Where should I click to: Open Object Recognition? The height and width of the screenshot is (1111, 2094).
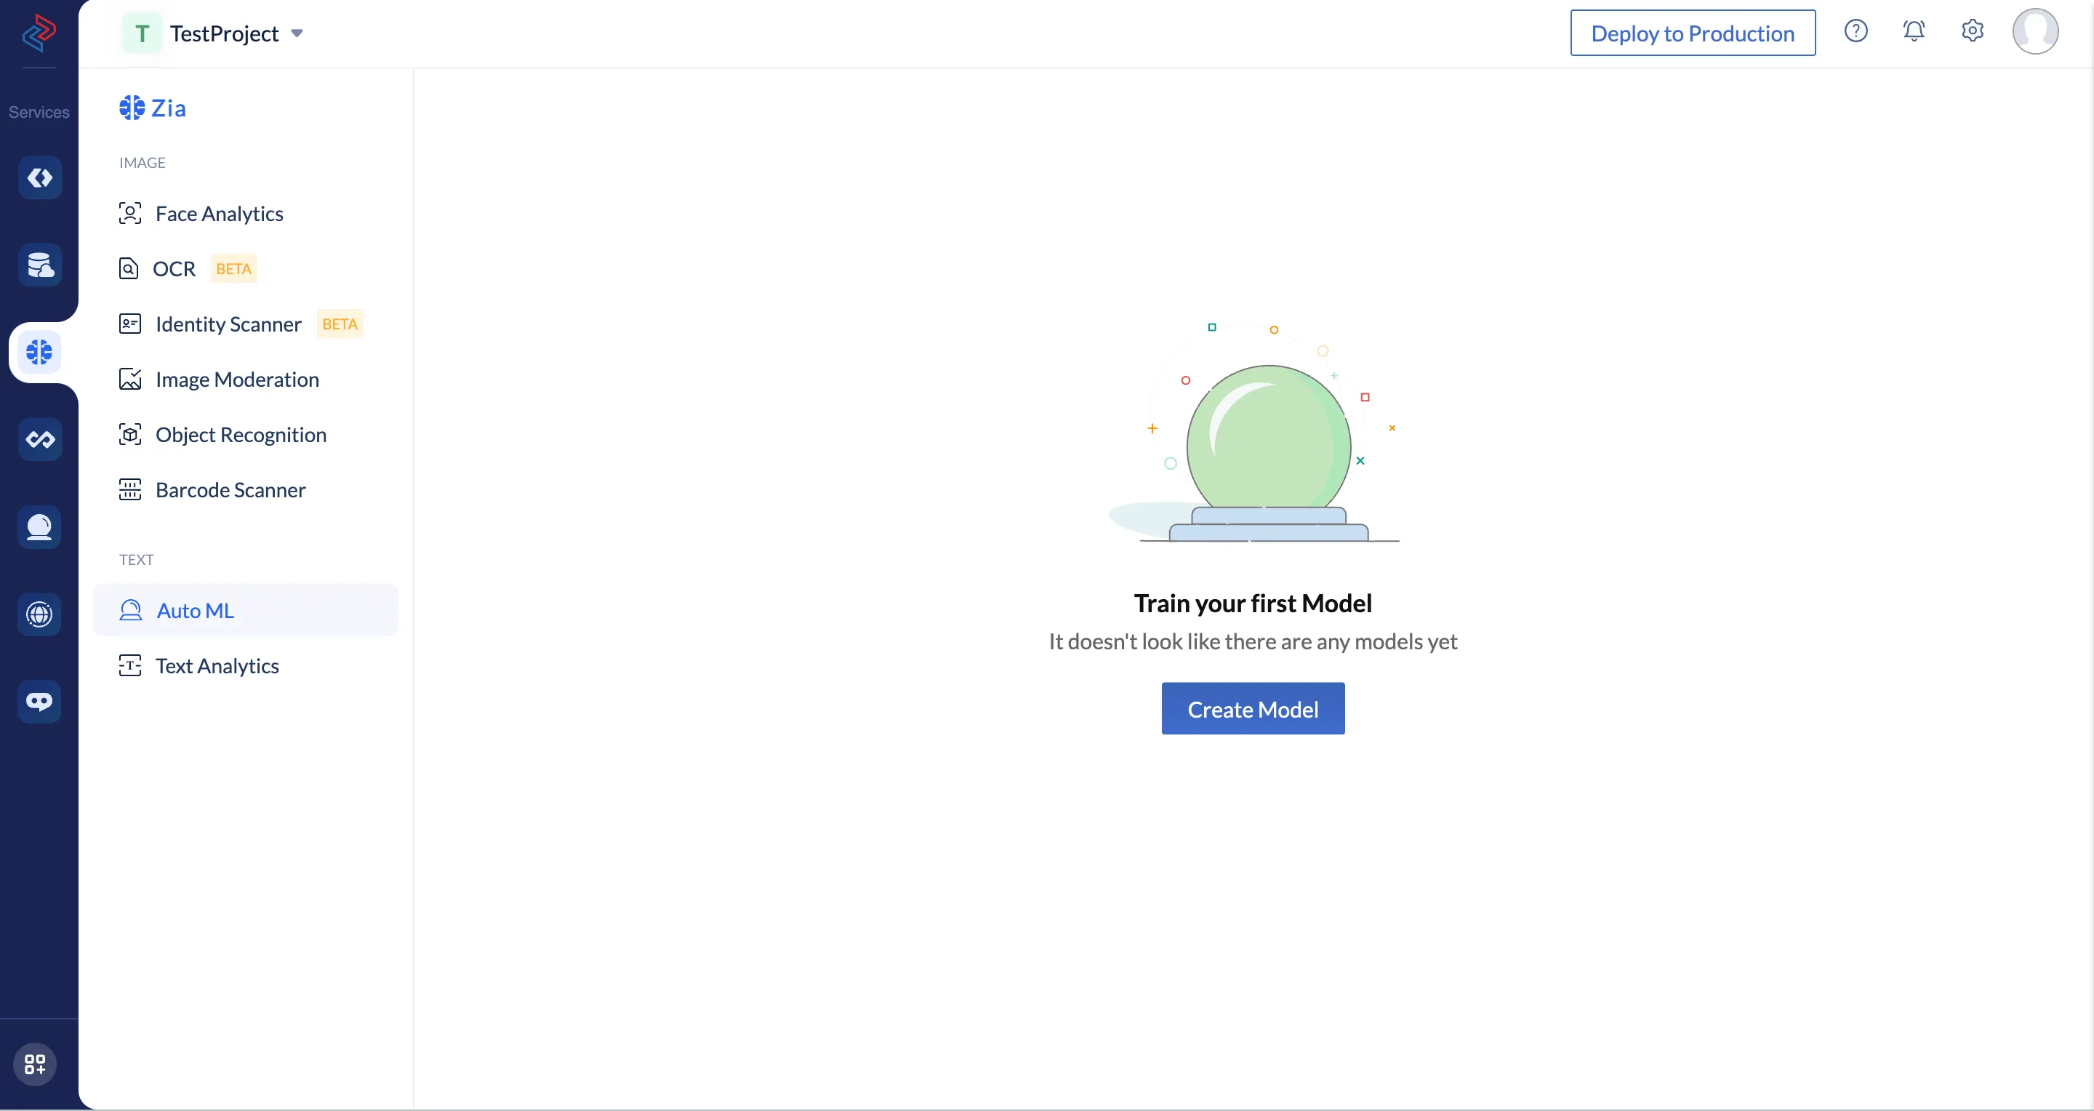point(246,434)
